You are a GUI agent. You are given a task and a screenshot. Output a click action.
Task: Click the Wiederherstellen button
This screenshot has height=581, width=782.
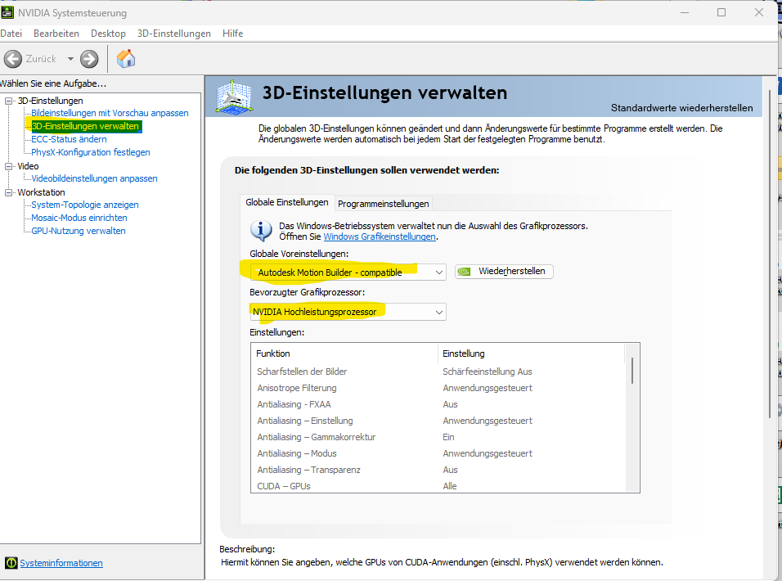point(504,272)
